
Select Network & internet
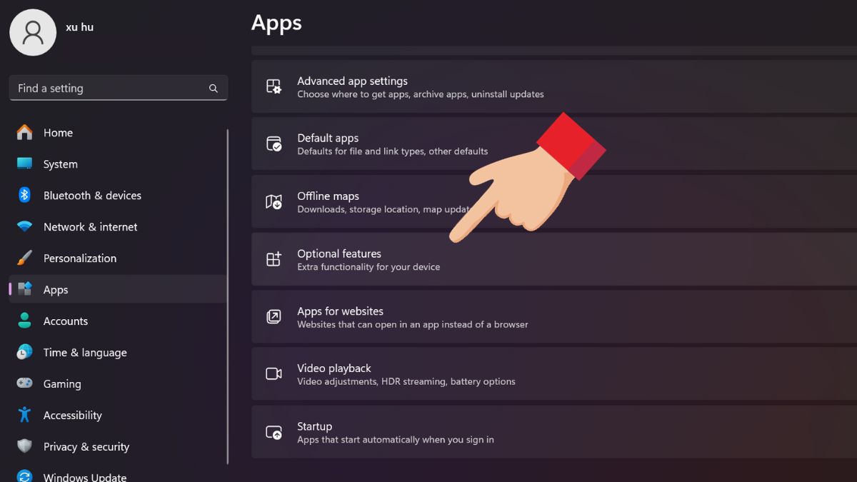click(x=118, y=226)
